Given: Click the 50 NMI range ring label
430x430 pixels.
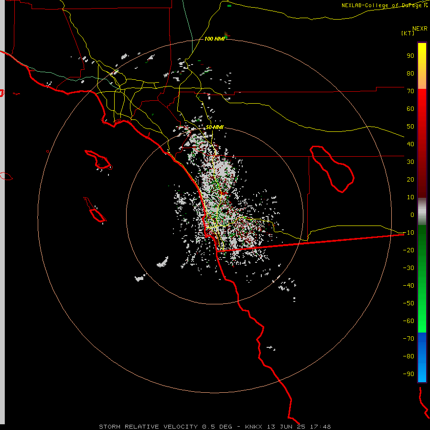Looking at the screenshot, I should pos(215,127).
